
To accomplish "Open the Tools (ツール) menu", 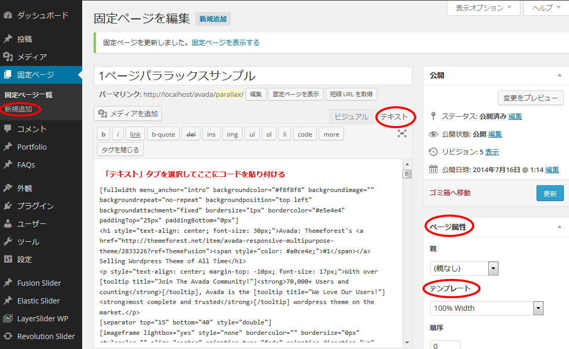I will pos(28,241).
